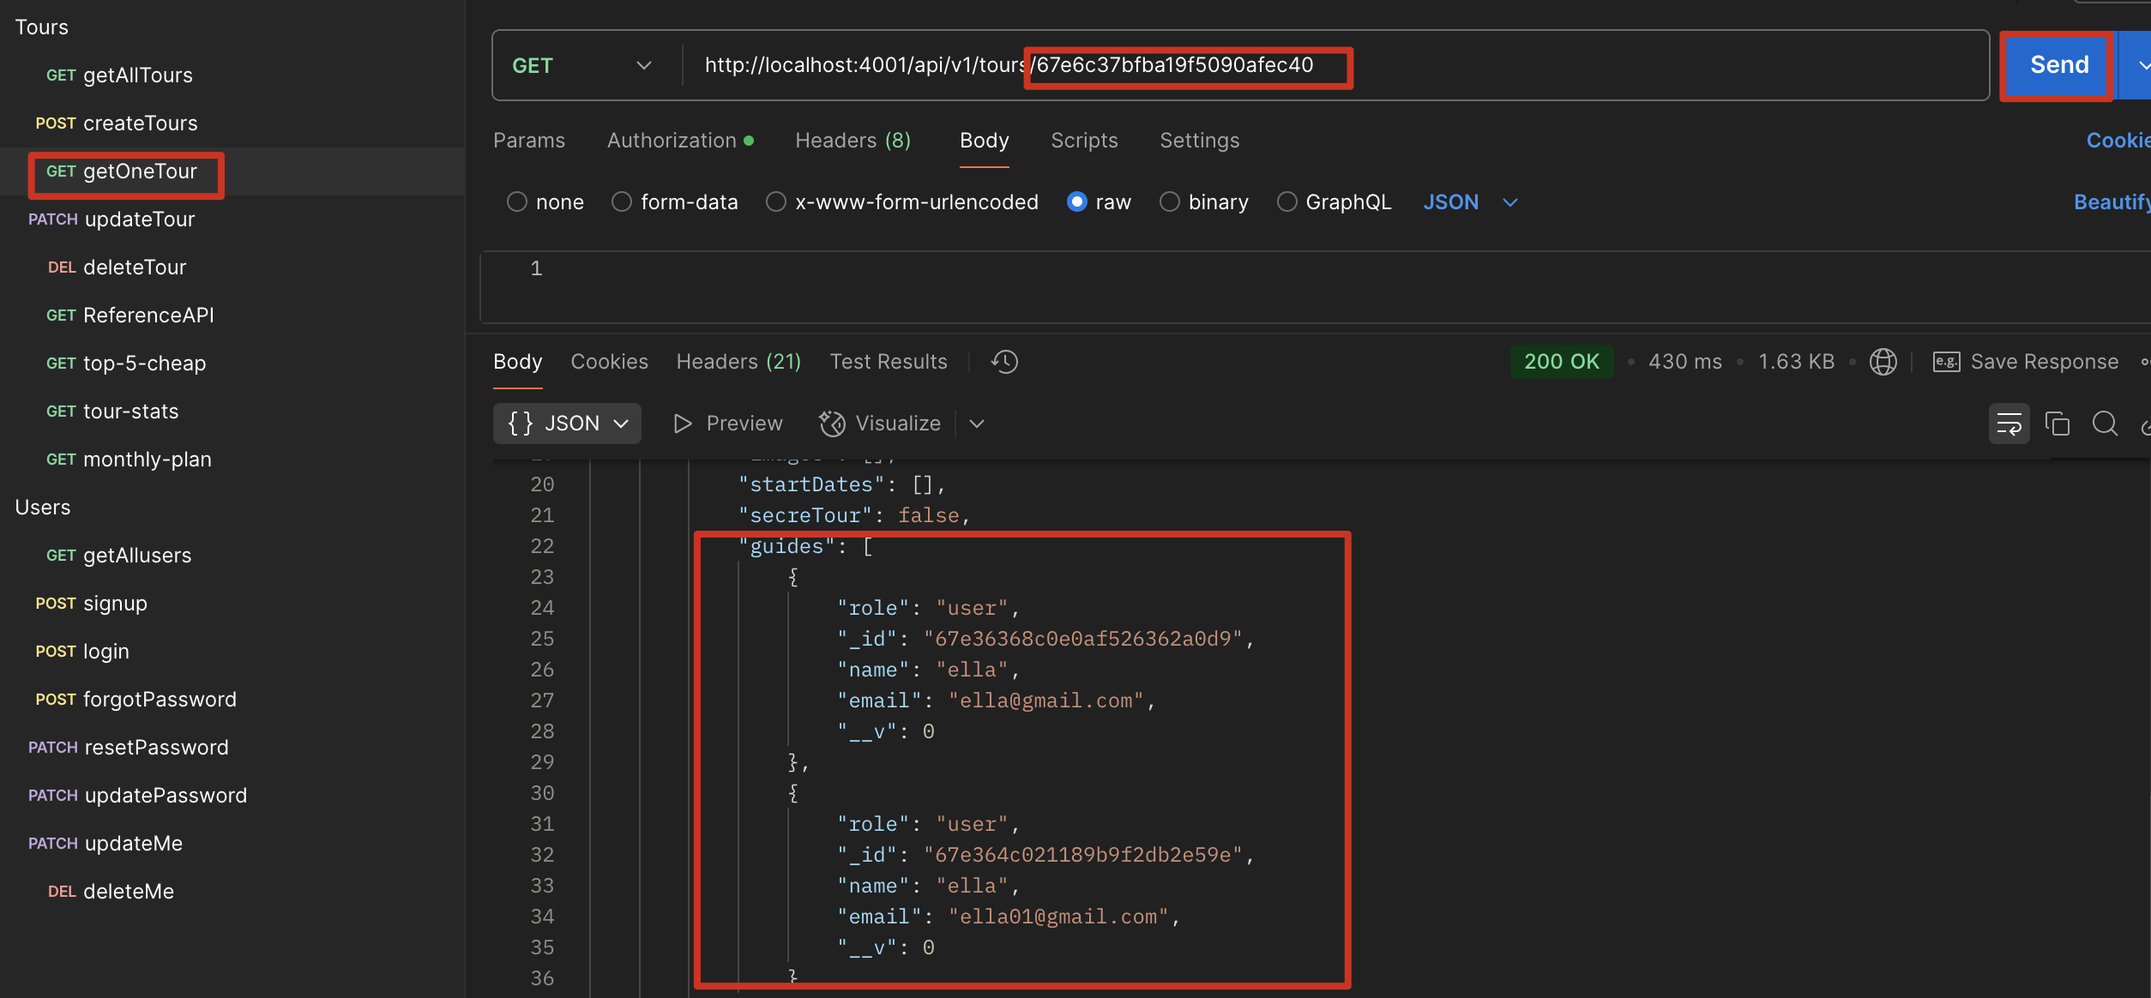Click the Save Response icon
The width and height of the screenshot is (2151, 998).
(x=1946, y=362)
